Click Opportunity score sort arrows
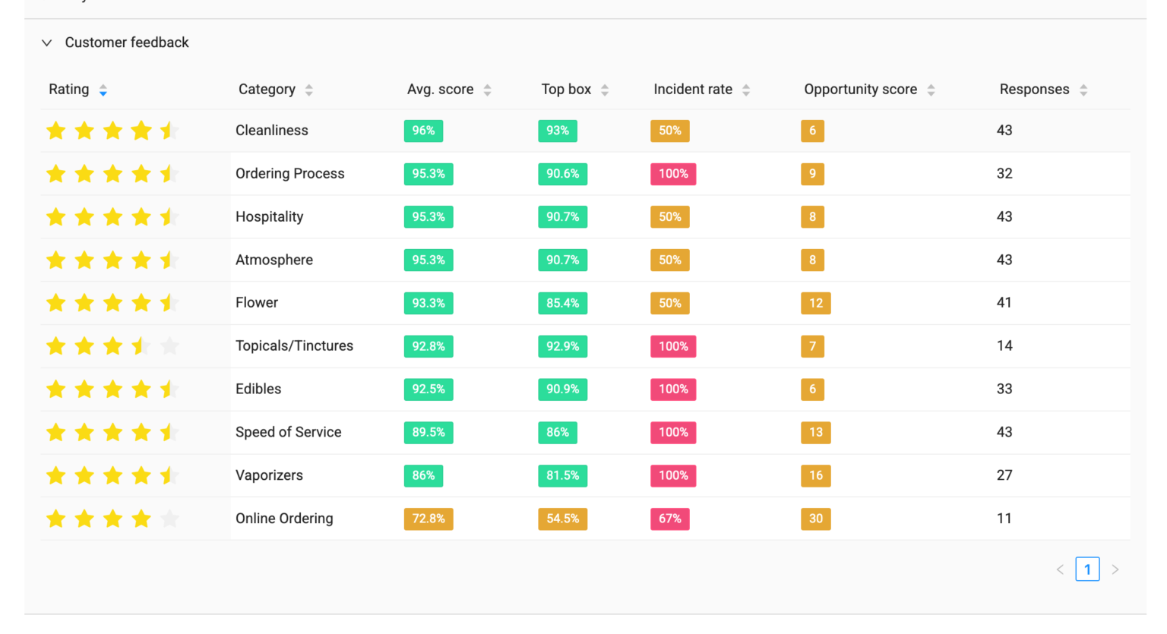The image size is (1167, 634). [931, 90]
